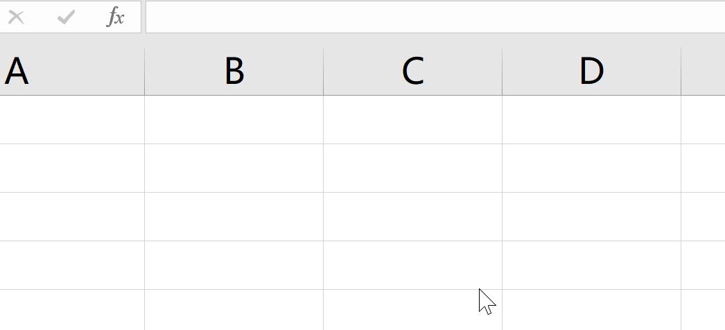Highlight column D via its header
The height and width of the screenshot is (330, 725).
(x=591, y=71)
